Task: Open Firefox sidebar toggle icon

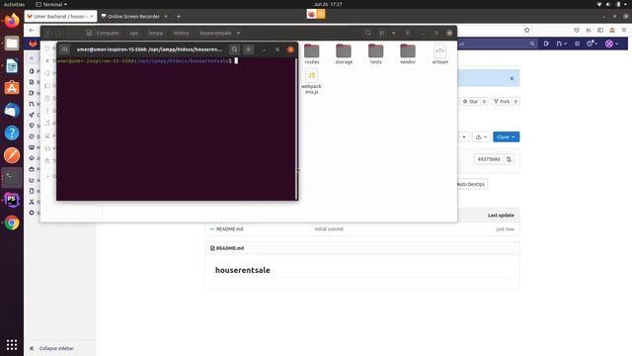Action: coord(600,31)
